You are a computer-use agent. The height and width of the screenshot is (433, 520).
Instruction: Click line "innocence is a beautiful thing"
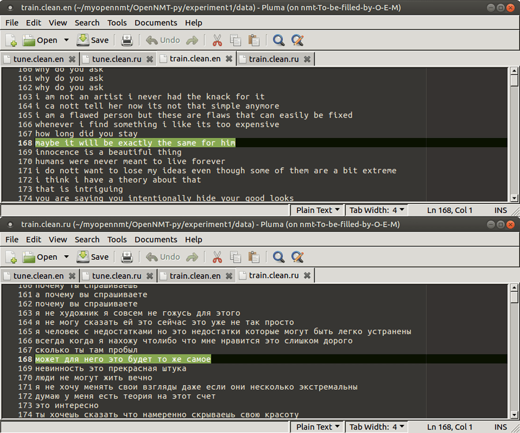click(x=109, y=152)
